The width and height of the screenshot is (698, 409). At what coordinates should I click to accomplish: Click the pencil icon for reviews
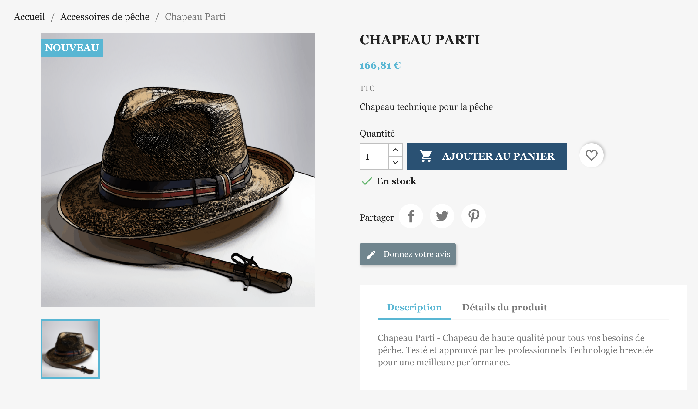coord(371,255)
